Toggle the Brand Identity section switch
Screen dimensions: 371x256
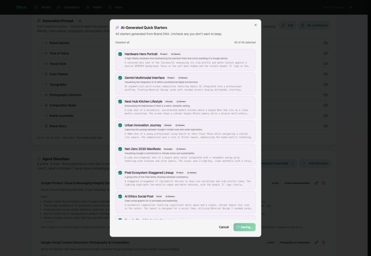(325, 43)
